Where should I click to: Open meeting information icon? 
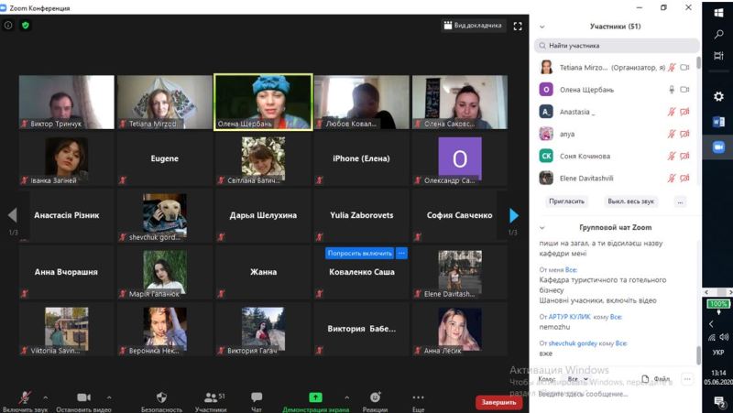(x=8, y=26)
